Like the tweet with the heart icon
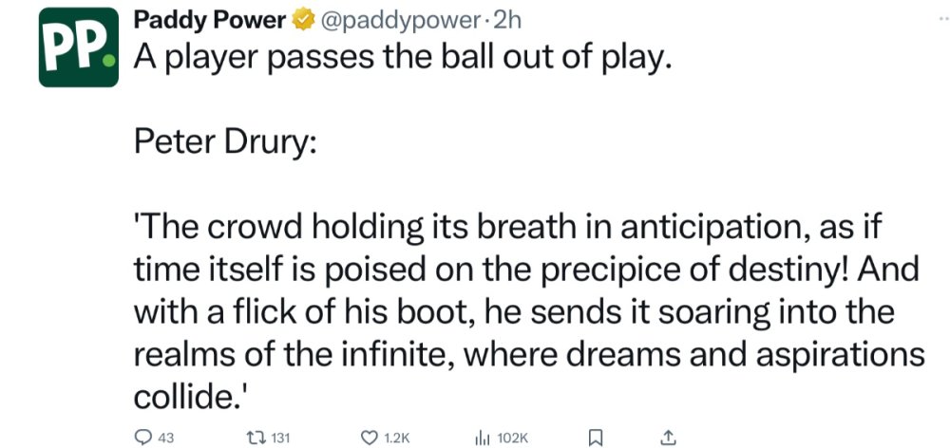The image size is (950, 448). (x=370, y=438)
